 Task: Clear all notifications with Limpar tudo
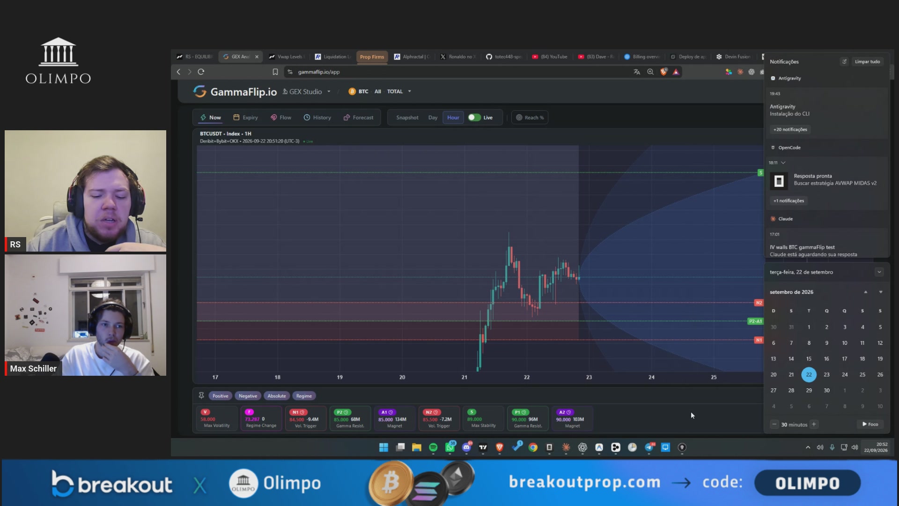[867, 61]
